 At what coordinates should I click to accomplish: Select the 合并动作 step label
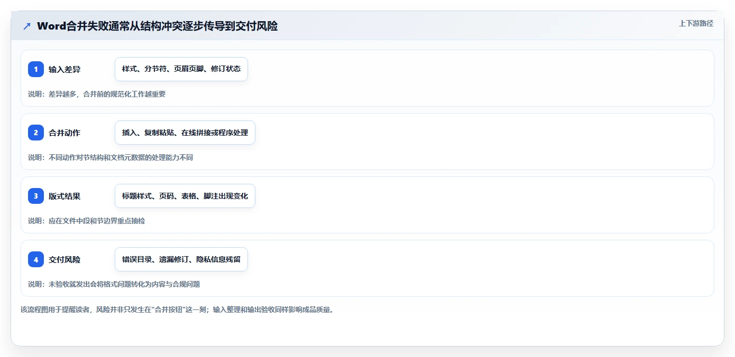[x=65, y=133]
